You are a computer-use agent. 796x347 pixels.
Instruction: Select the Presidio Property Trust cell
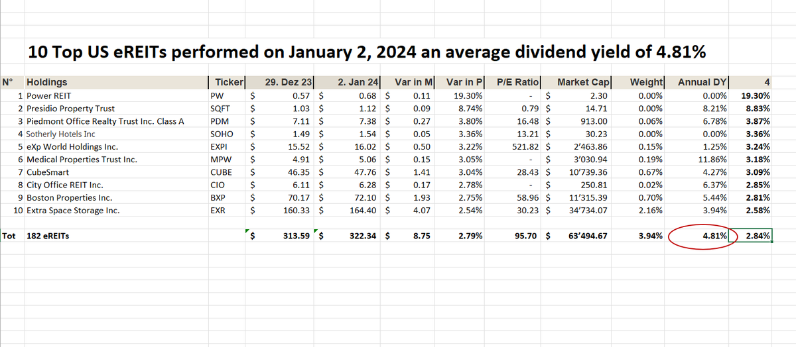[116, 109]
